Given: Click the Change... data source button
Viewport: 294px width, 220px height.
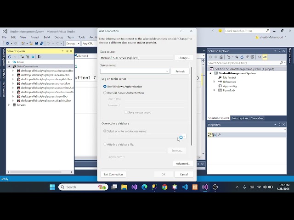Looking at the screenshot, I should 184,58.
